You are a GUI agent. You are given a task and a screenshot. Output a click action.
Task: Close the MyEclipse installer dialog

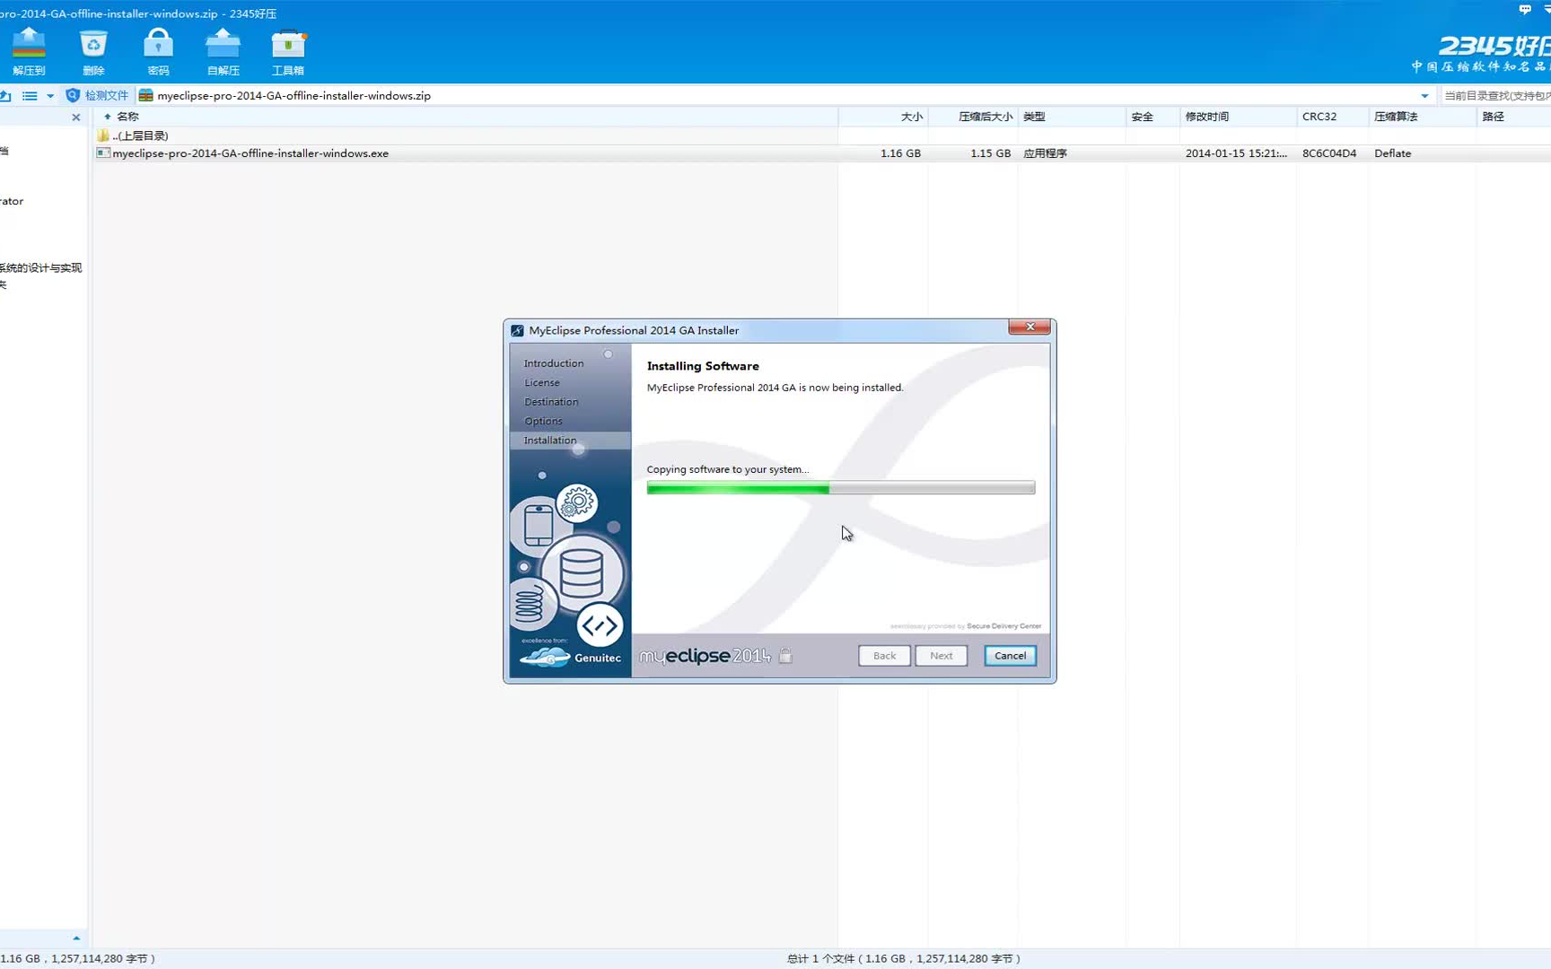point(1030,327)
